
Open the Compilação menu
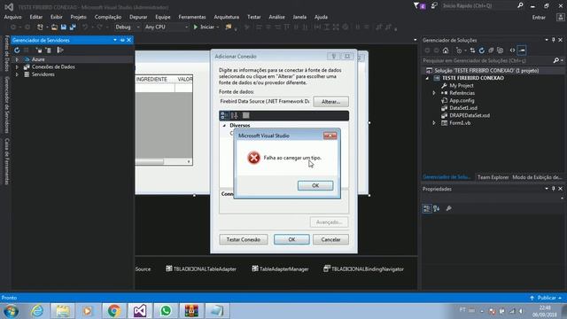pyautogui.click(x=108, y=17)
